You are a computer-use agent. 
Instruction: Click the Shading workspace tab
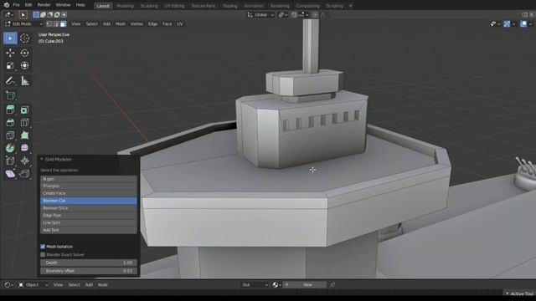tap(229, 6)
